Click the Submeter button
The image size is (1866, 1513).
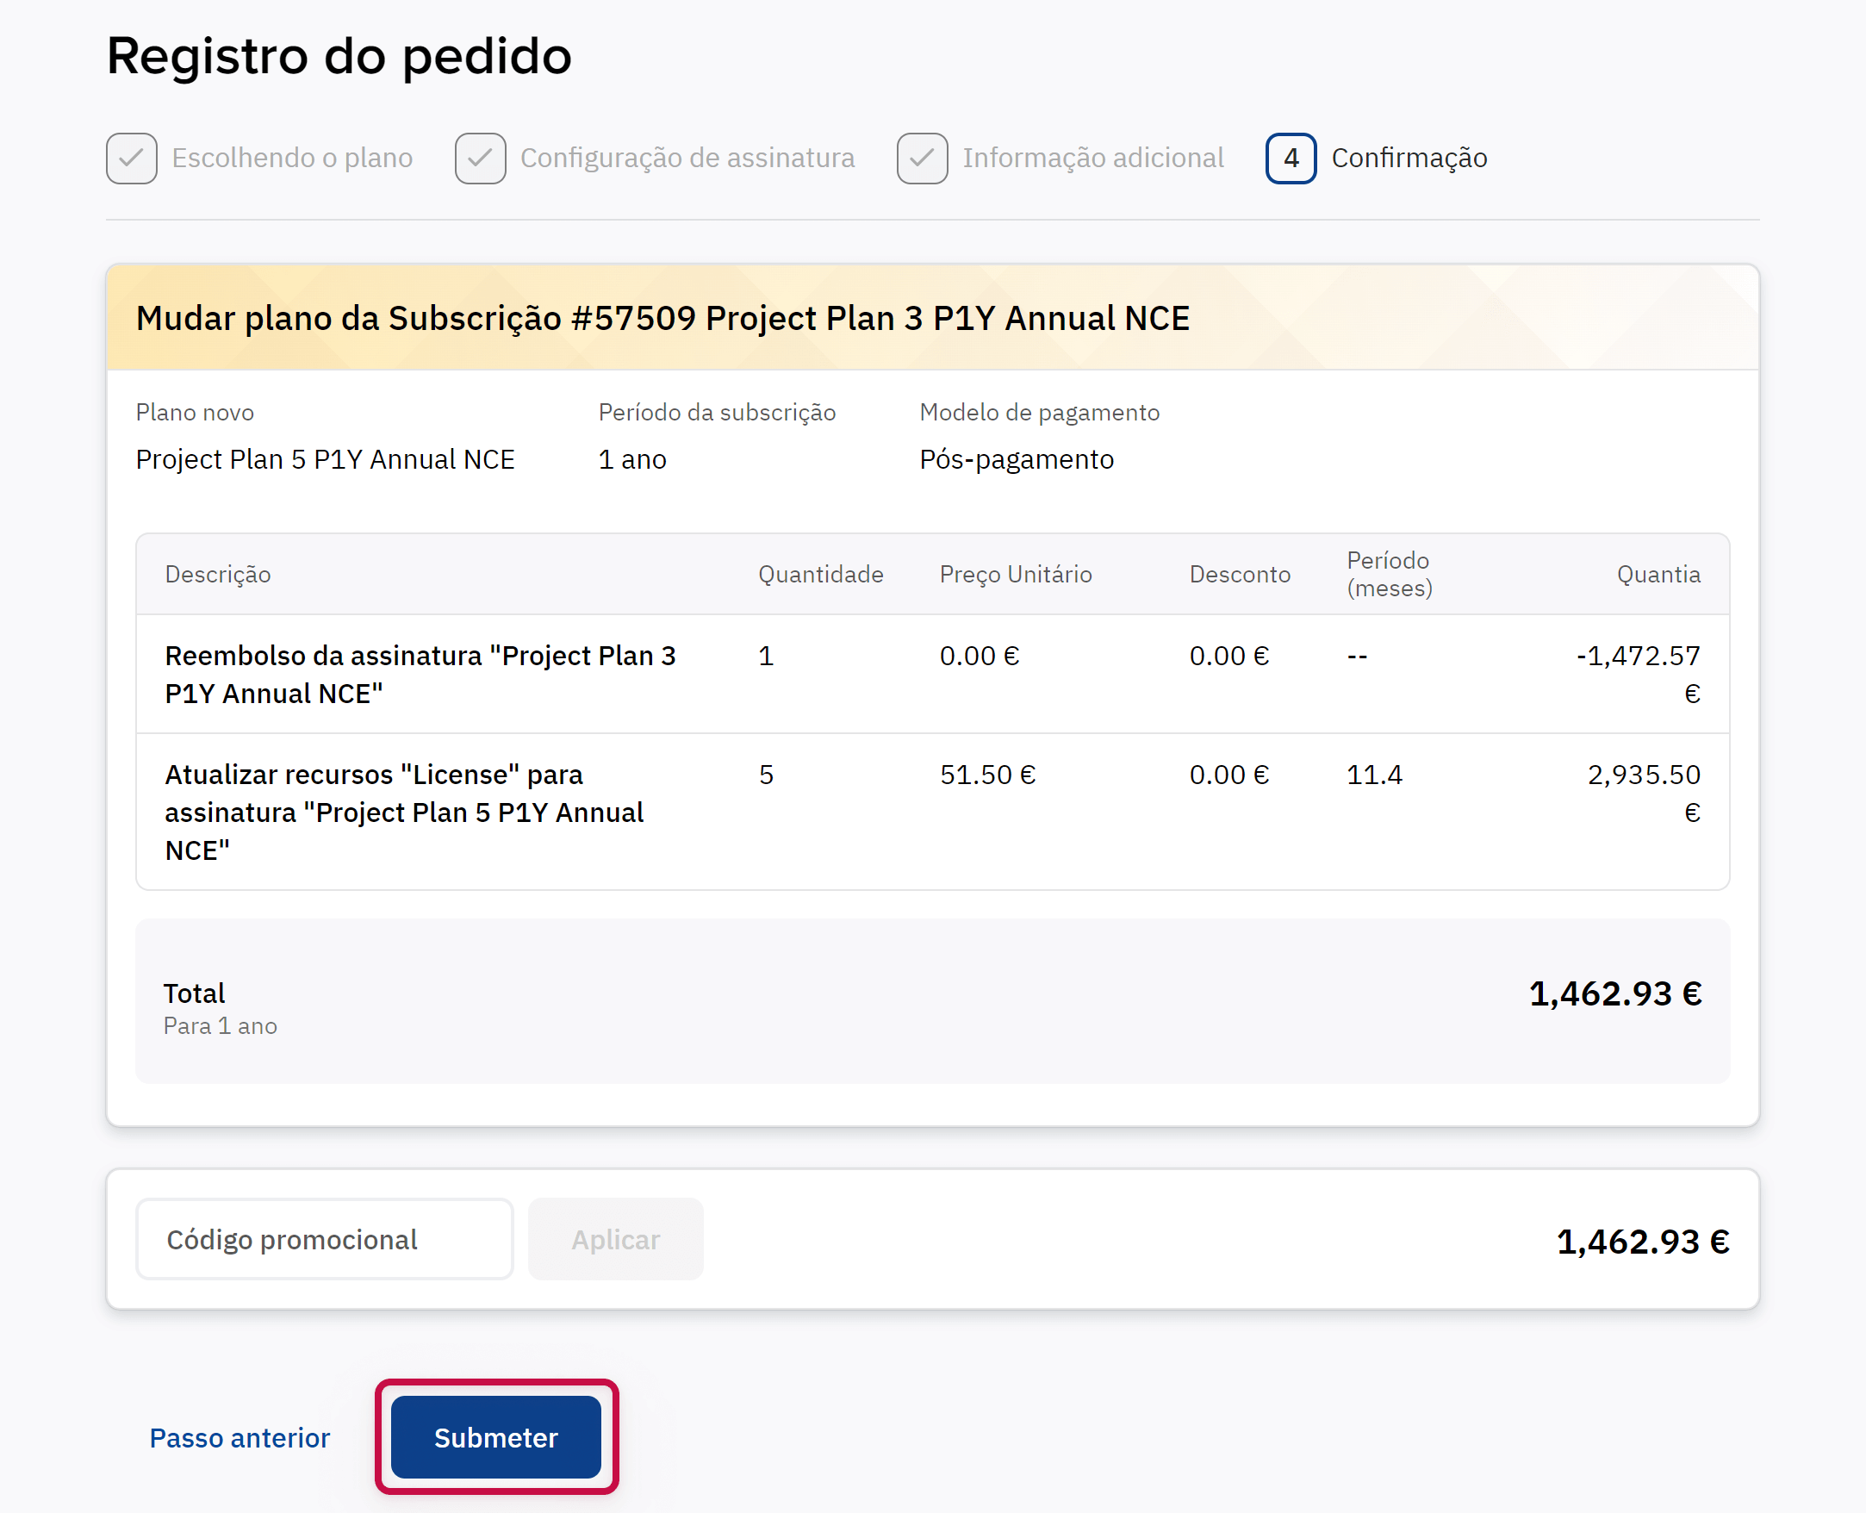[495, 1437]
